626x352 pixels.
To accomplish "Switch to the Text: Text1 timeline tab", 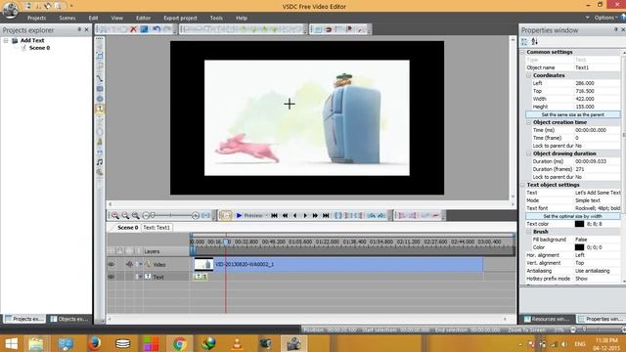I will coord(156,228).
